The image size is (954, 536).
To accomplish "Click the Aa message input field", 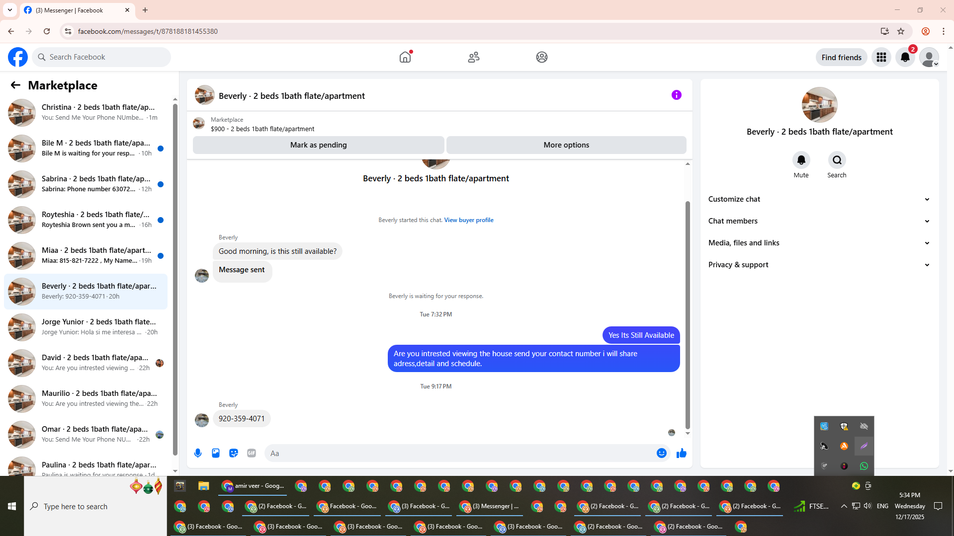I will (460, 453).
